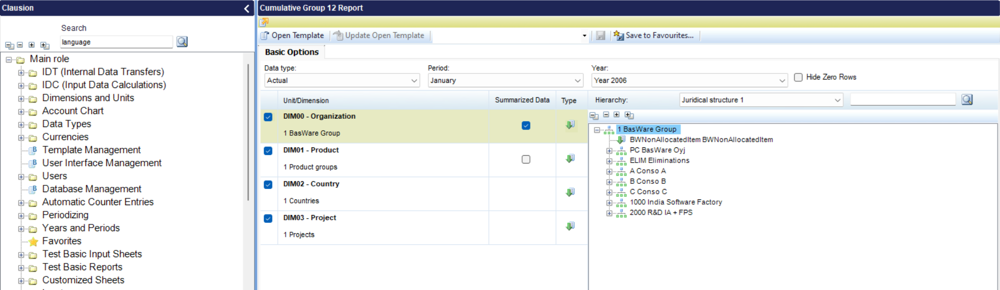Open the Year dropdown showing Year 2006
This screenshot has width=1000, height=290.
[x=689, y=80]
